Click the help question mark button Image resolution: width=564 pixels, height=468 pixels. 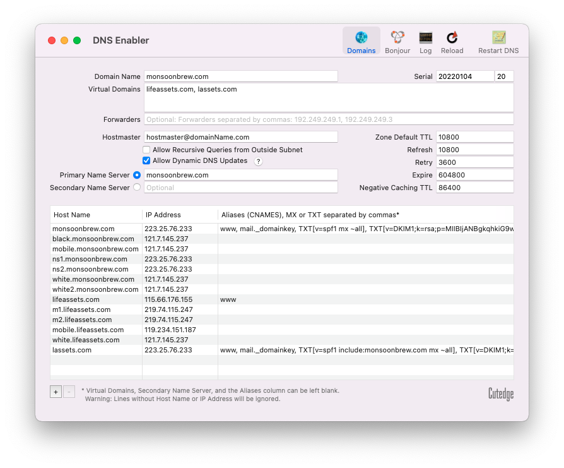click(259, 161)
